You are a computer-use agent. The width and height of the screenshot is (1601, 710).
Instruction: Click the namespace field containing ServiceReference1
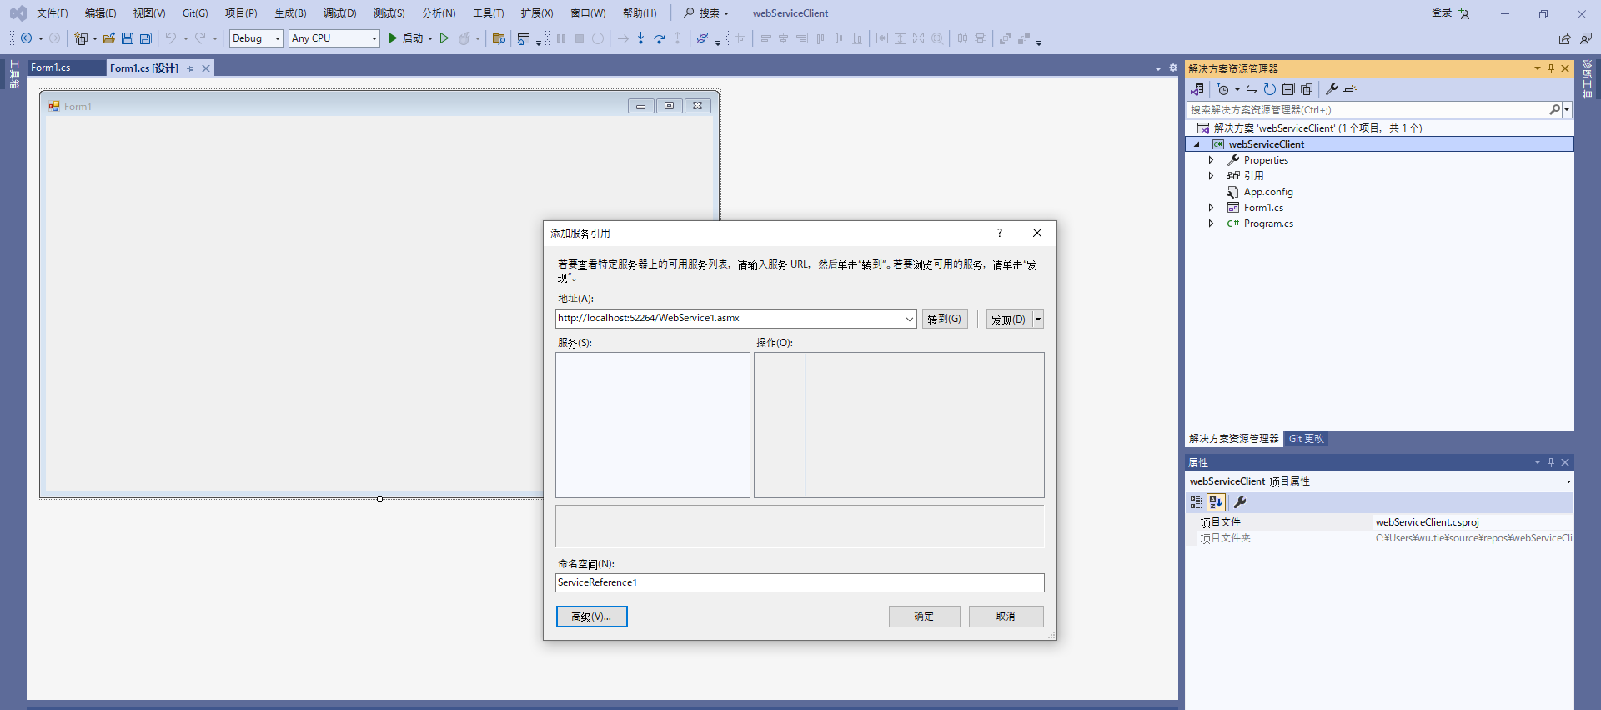tap(800, 582)
